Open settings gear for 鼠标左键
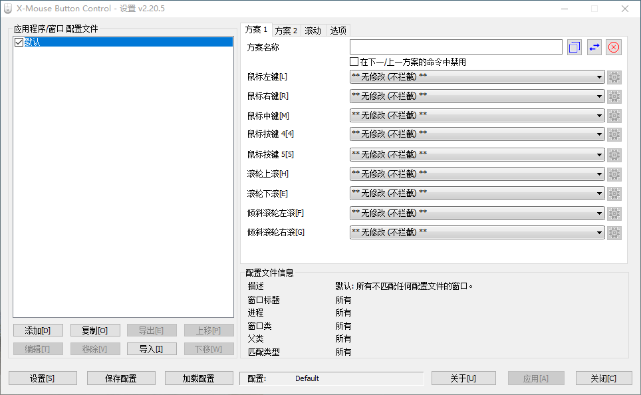This screenshot has height=395, width=641. 614,76
